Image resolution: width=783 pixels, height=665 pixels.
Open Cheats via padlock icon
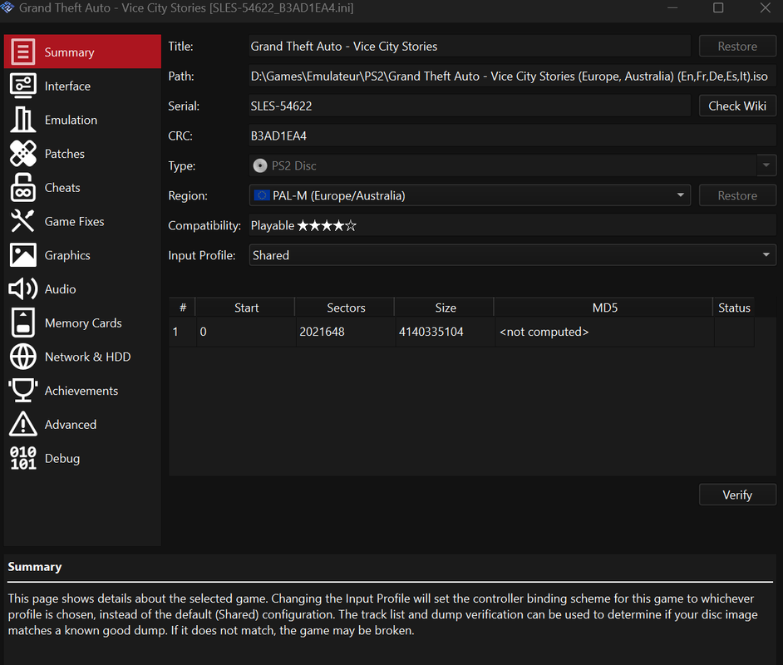point(23,188)
